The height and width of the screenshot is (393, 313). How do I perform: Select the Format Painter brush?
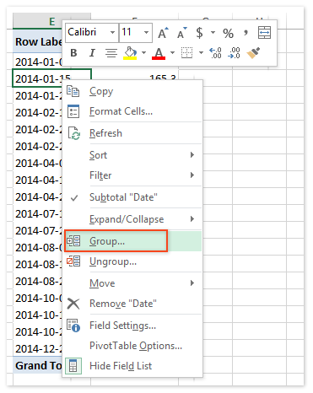point(253,53)
